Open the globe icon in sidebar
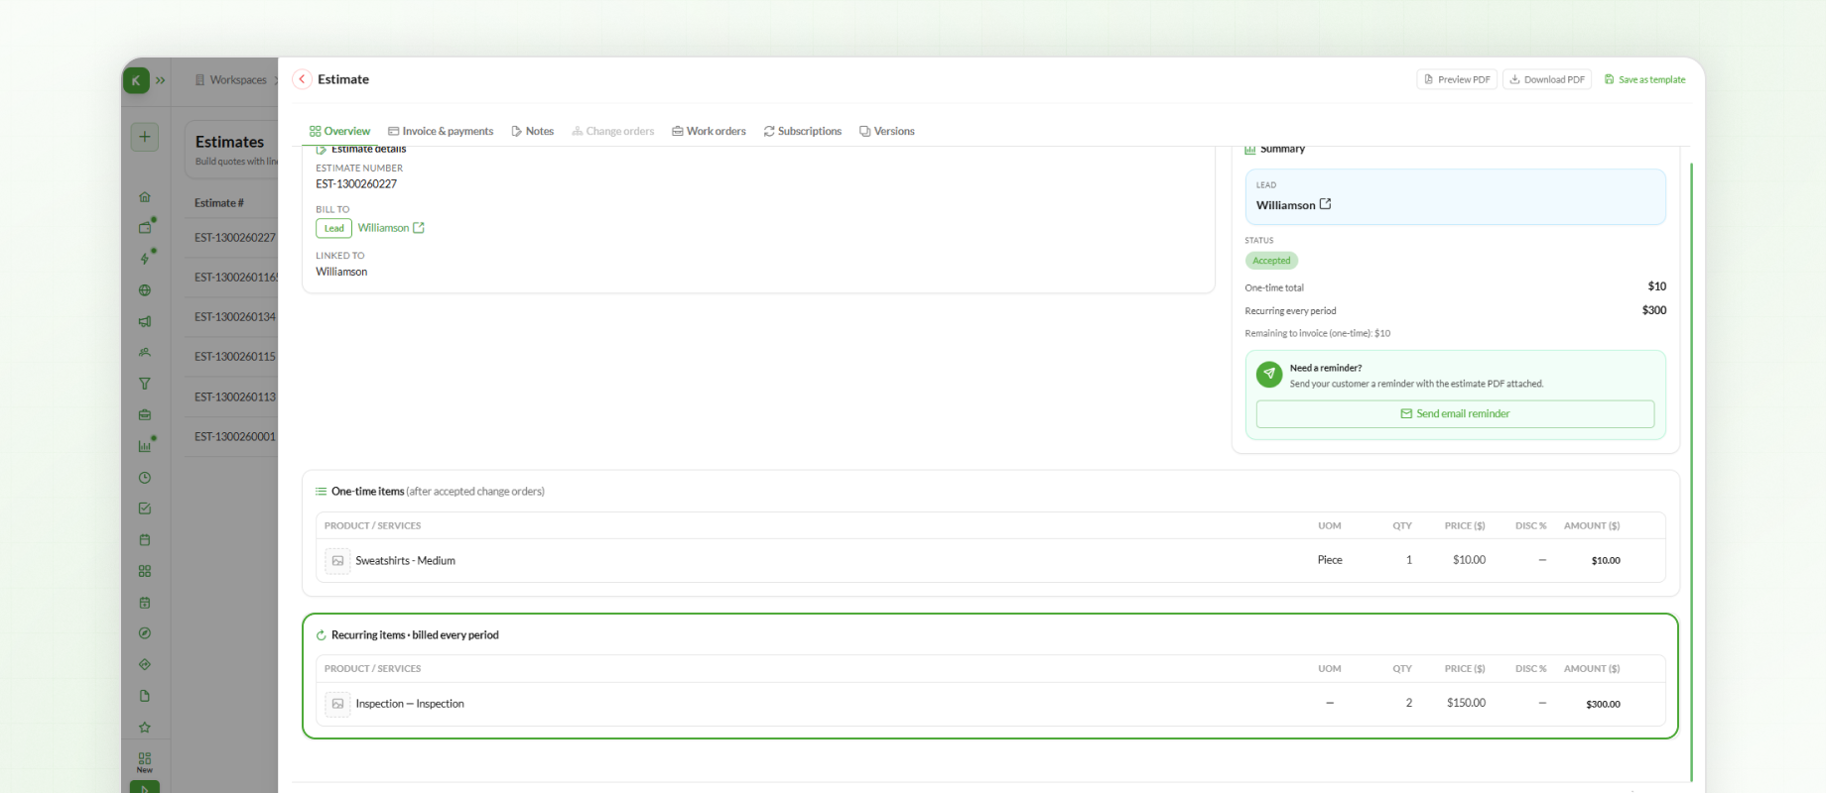This screenshot has width=1826, height=793. (x=145, y=290)
